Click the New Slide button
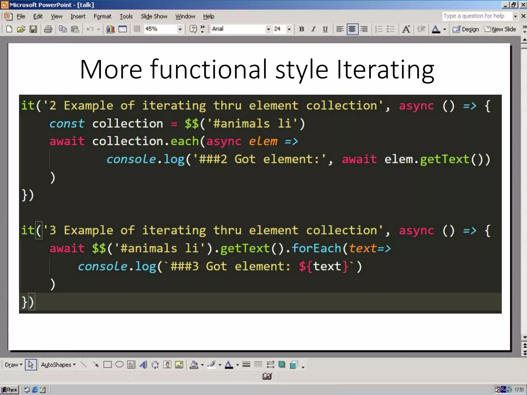This screenshot has height=395, width=527. point(500,29)
